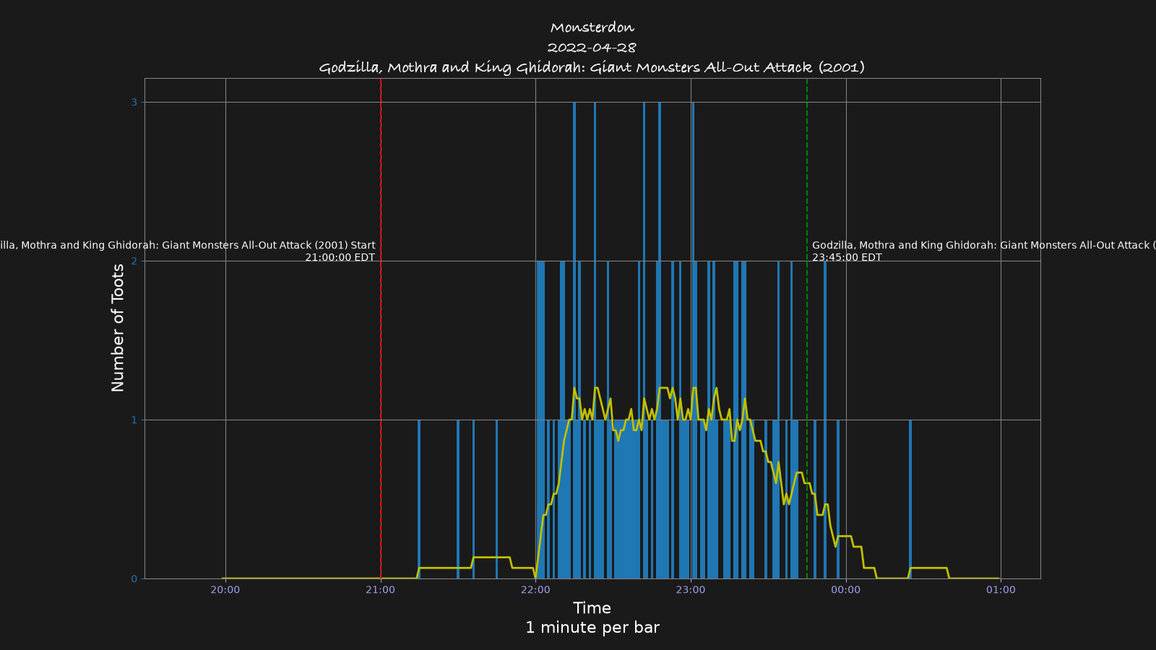
Task: Click the 'Number of Toots' axis label
Action: [118, 328]
